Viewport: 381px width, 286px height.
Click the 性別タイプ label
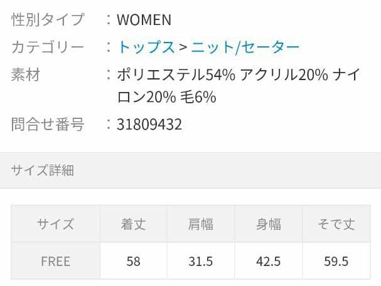click(x=48, y=19)
